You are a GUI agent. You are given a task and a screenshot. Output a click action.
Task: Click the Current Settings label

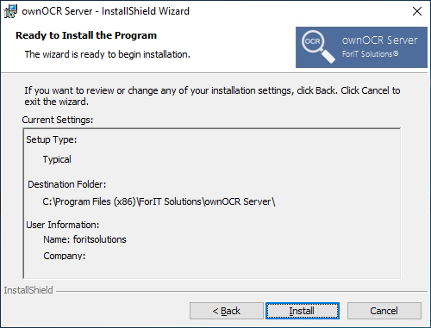[58, 120]
